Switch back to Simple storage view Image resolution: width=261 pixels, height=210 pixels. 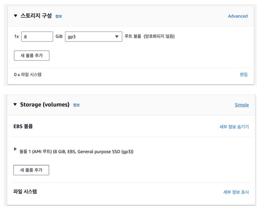[242, 105]
